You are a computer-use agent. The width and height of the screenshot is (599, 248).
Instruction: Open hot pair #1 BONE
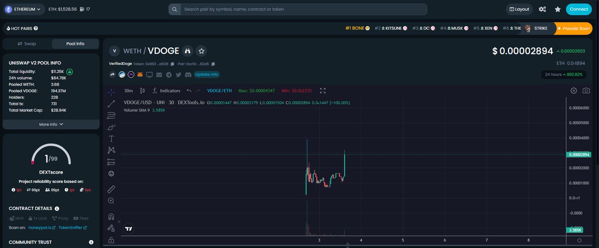[x=357, y=28]
